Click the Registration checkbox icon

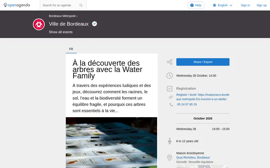coord(169,88)
